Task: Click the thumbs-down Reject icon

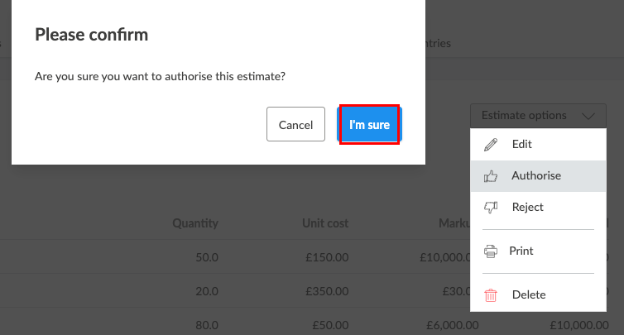Action: [x=491, y=208]
